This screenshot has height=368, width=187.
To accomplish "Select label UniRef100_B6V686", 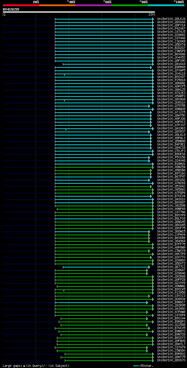I will coord(171,54).
